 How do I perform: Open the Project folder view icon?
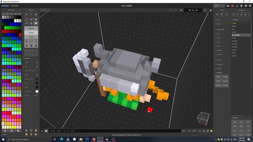234,15
